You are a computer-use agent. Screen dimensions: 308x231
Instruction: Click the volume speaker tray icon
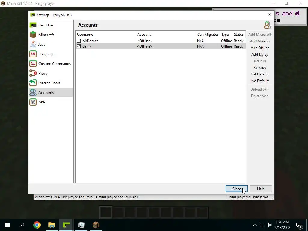[x=269, y=225]
